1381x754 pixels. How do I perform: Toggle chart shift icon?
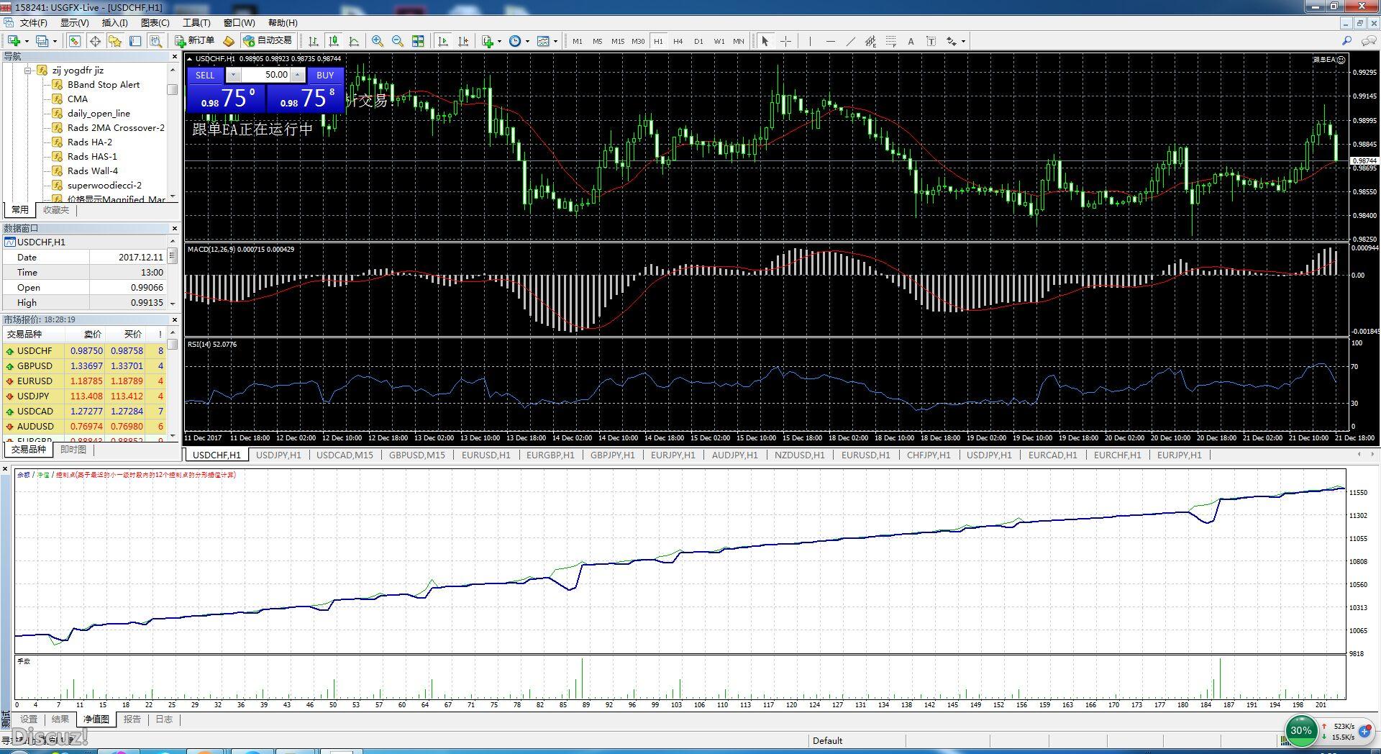[x=462, y=41]
